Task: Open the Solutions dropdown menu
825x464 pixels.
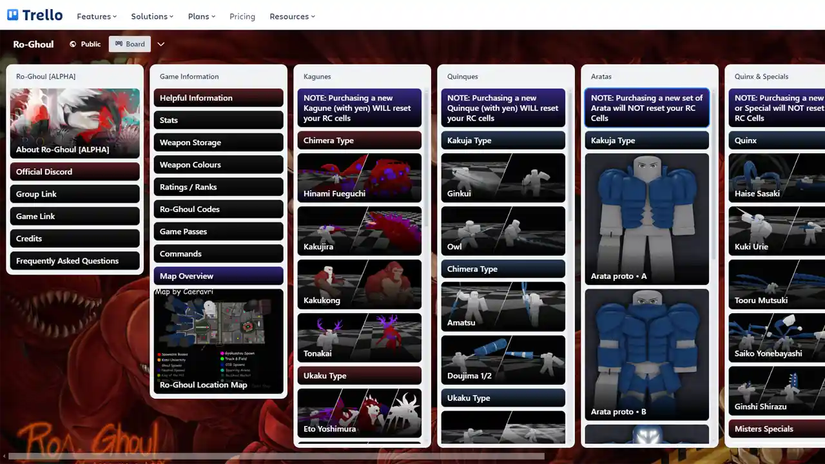Action: coord(152,16)
